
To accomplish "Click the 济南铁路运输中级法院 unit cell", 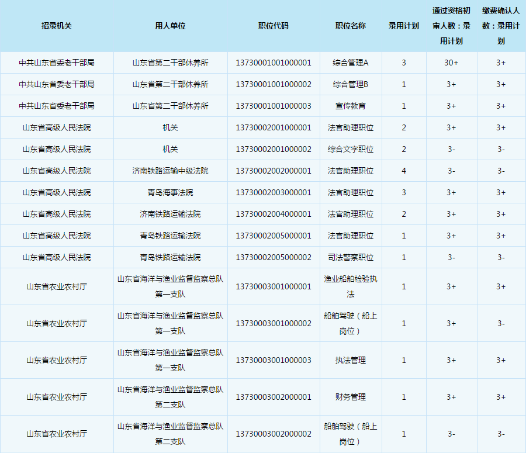I will click(170, 171).
